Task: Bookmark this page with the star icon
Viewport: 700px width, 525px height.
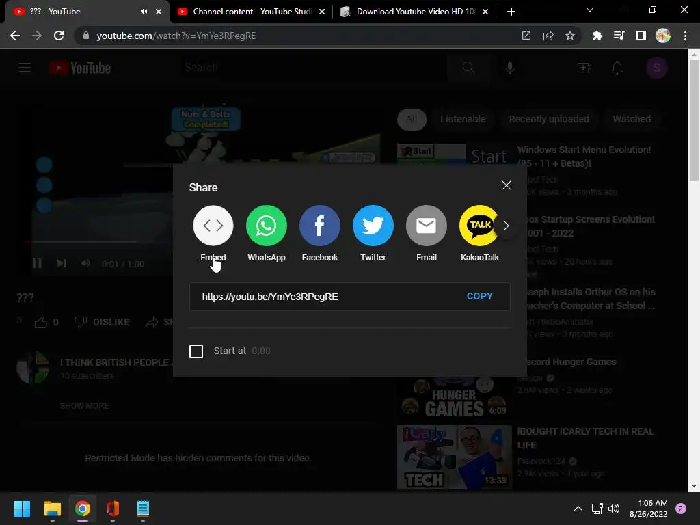Action: 570,36
